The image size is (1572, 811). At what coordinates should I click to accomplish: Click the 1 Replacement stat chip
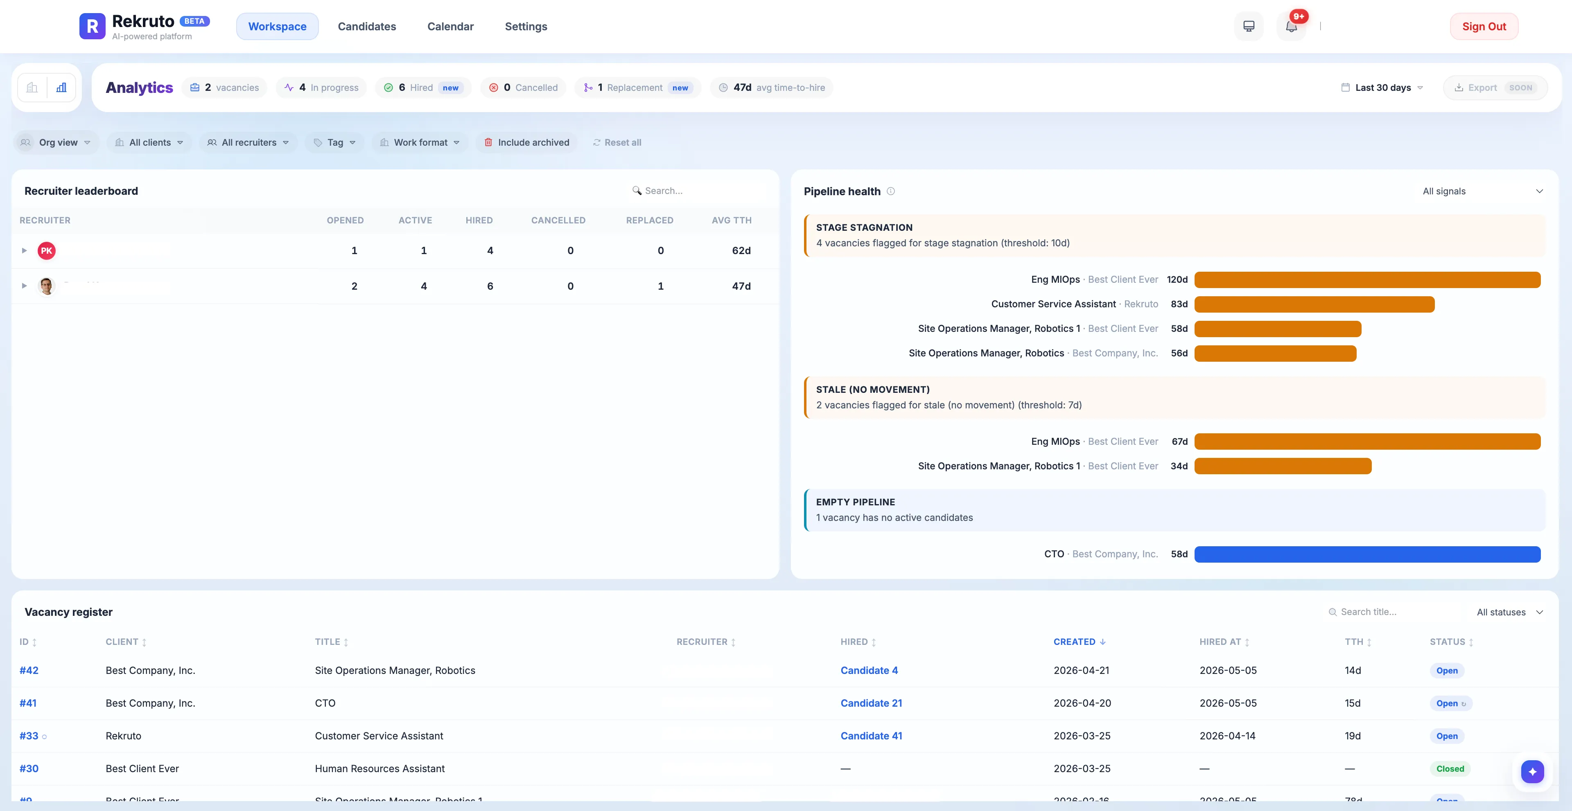[638, 88]
